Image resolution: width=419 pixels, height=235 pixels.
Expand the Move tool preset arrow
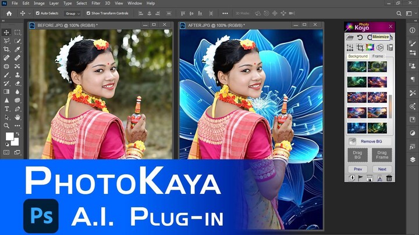(x=30, y=13)
